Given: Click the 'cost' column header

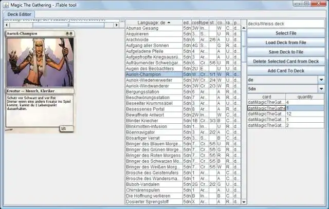Looking at the screenshot, I should (195, 23).
